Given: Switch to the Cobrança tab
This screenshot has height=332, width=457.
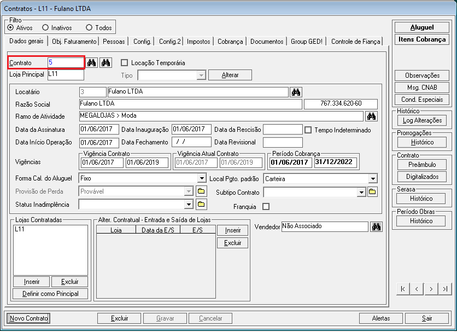Looking at the screenshot, I should [x=230, y=42].
